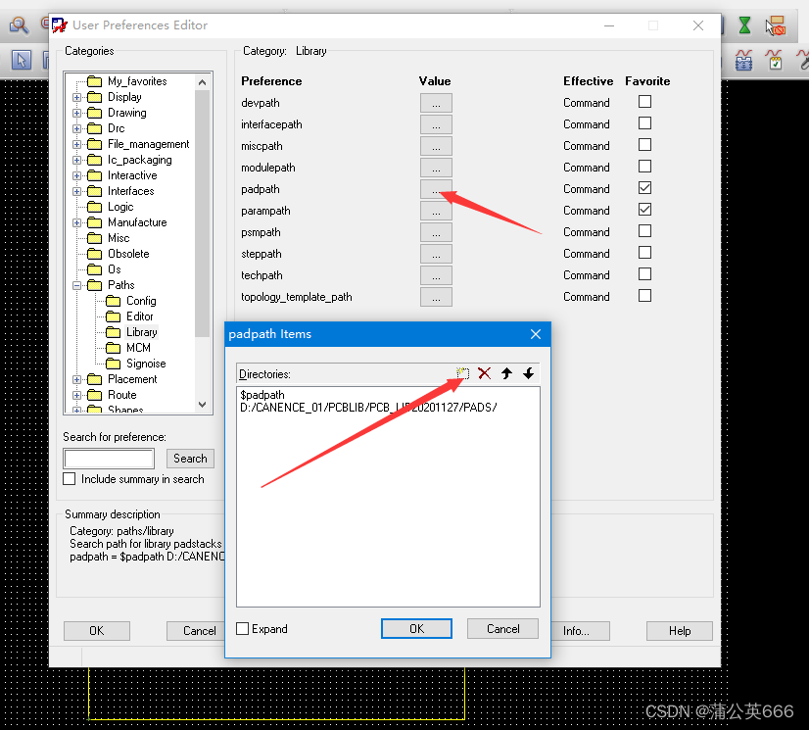Select the MCM item under Paths
Screen dimensions: 809x730
pos(138,348)
